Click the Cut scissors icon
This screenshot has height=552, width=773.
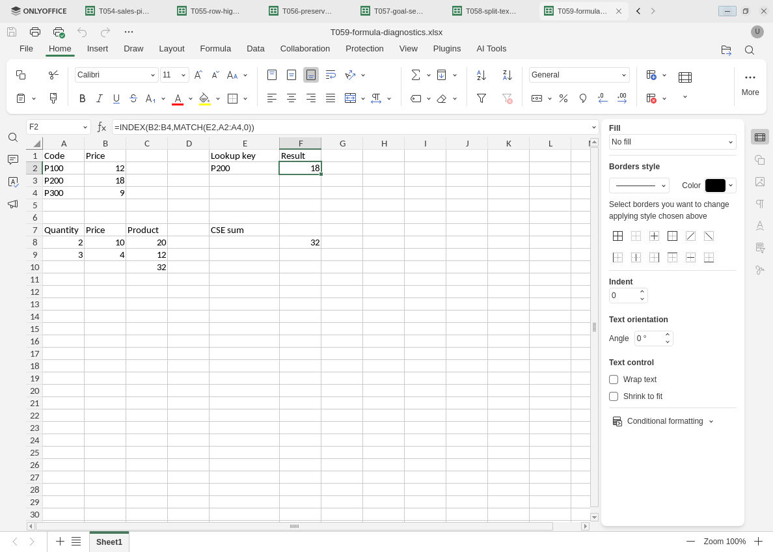(53, 75)
